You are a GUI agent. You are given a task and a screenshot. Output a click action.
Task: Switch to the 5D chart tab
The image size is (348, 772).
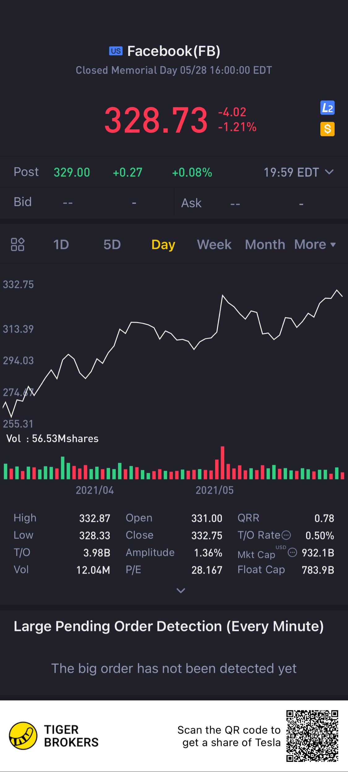click(x=112, y=245)
